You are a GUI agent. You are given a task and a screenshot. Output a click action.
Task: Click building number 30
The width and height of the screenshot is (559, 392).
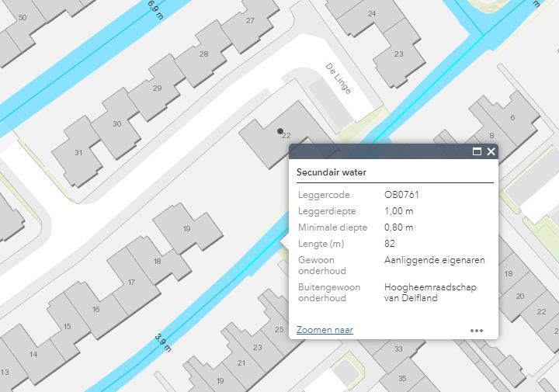(x=116, y=123)
